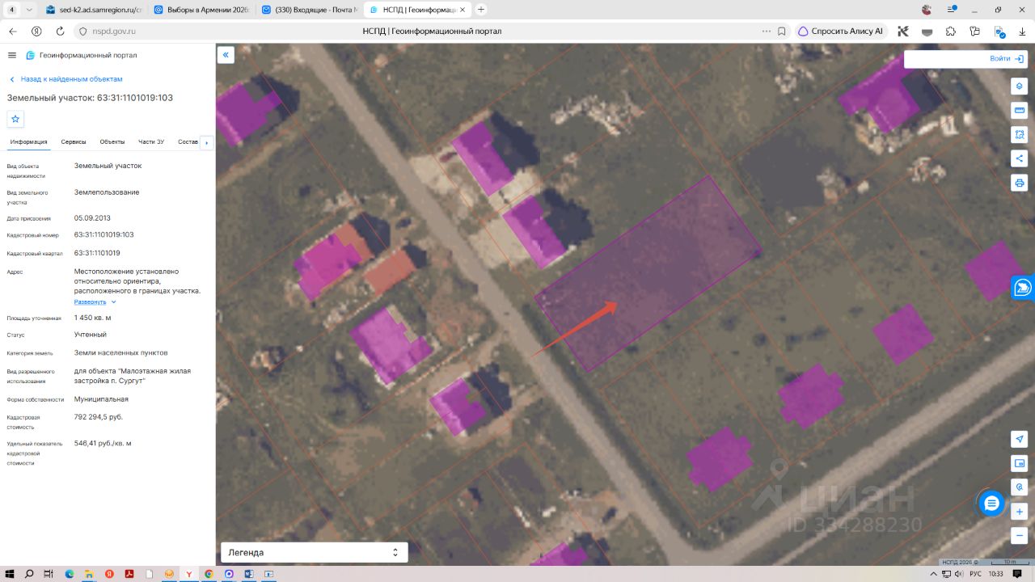Zoom out with the minus button
This screenshot has width=1035, height=582.
(x=1019, y=536)
